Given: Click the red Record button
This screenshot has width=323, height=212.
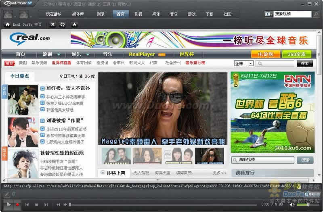Looking at the screenshot, I should click(x=17, y=205).
